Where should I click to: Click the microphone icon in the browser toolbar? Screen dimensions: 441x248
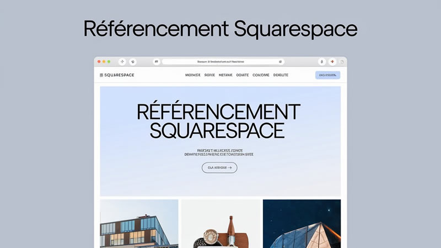tap(322, 62)
